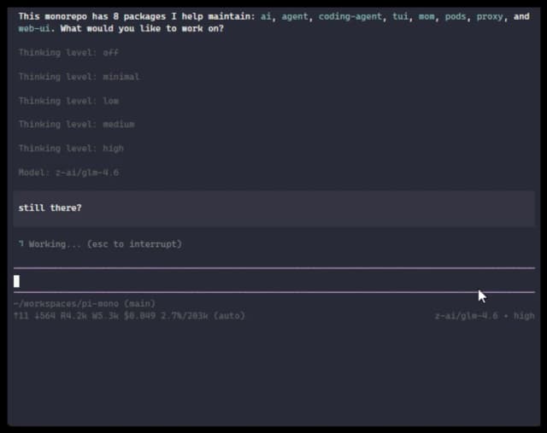This screenshot has height=433, width=547.
Task: Click the "↑11" upload token count
Action: click(x=21, y=316)
